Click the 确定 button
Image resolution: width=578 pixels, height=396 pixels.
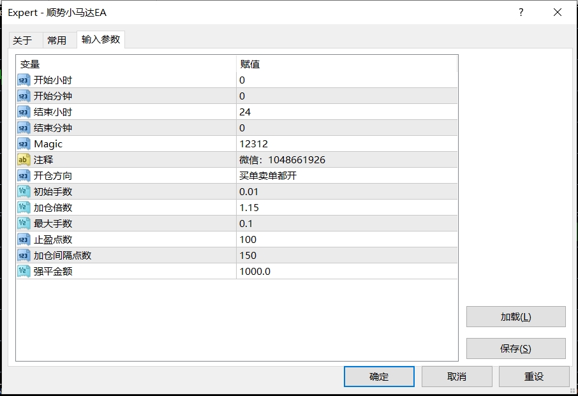[x=378, y=376]
